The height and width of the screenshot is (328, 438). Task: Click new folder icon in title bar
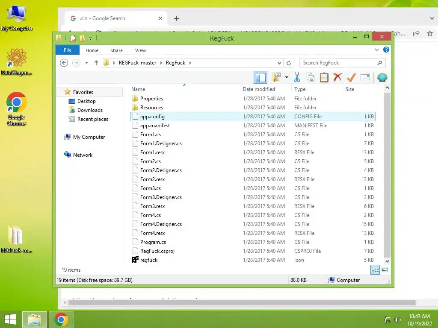click(x=82, y=38)
